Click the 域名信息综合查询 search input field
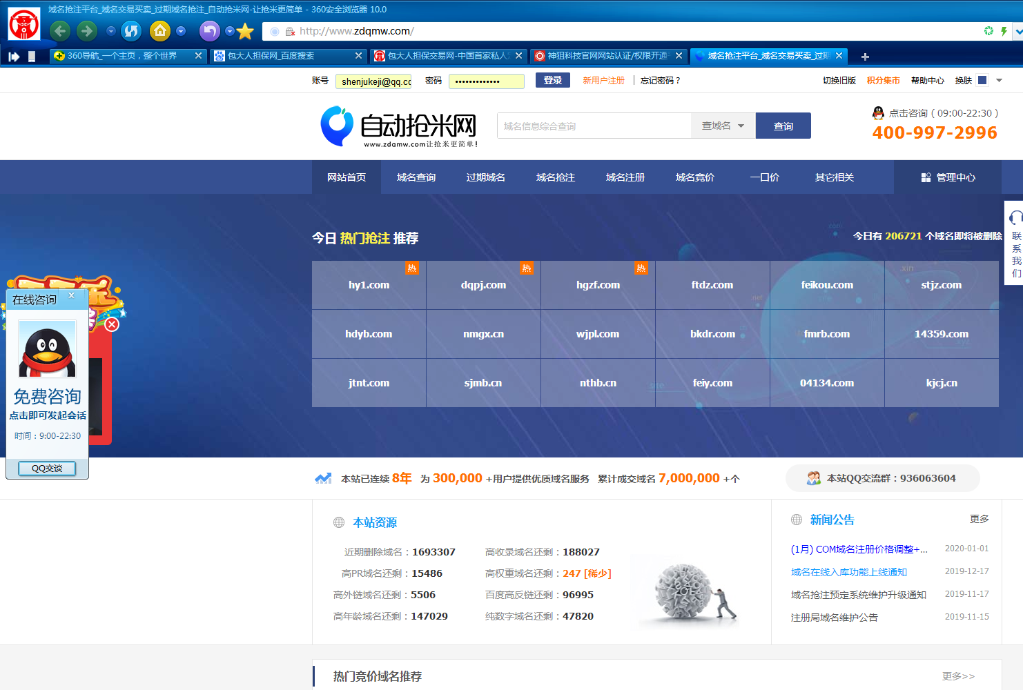This screenshot has width=1023, height=690. pyautogui.click(x=594, y=126)
